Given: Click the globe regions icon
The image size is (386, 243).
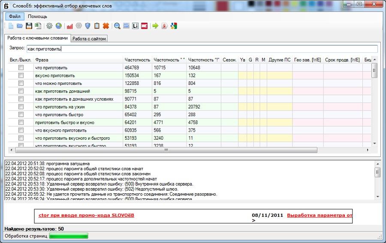Looking at the screenshot, I should click(x=59, y=26).
